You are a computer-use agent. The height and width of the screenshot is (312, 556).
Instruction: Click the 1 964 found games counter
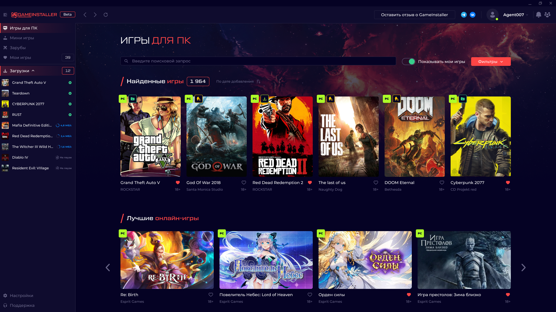coord(198,81)
